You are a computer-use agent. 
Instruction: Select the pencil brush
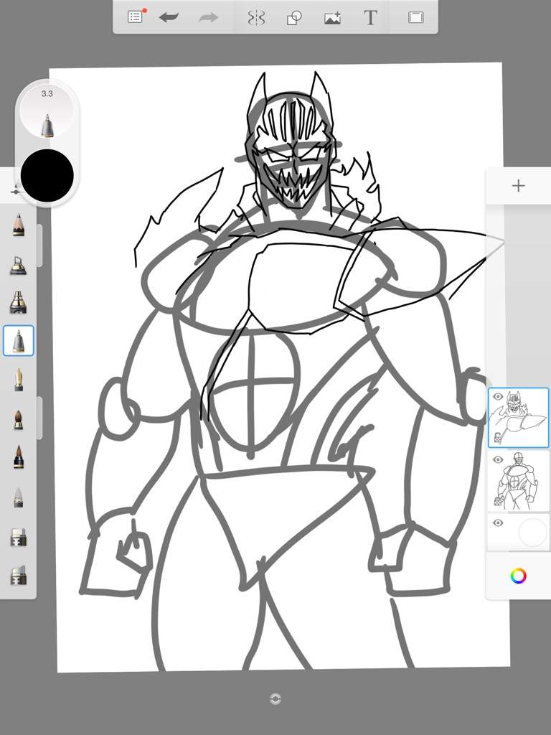18,225
